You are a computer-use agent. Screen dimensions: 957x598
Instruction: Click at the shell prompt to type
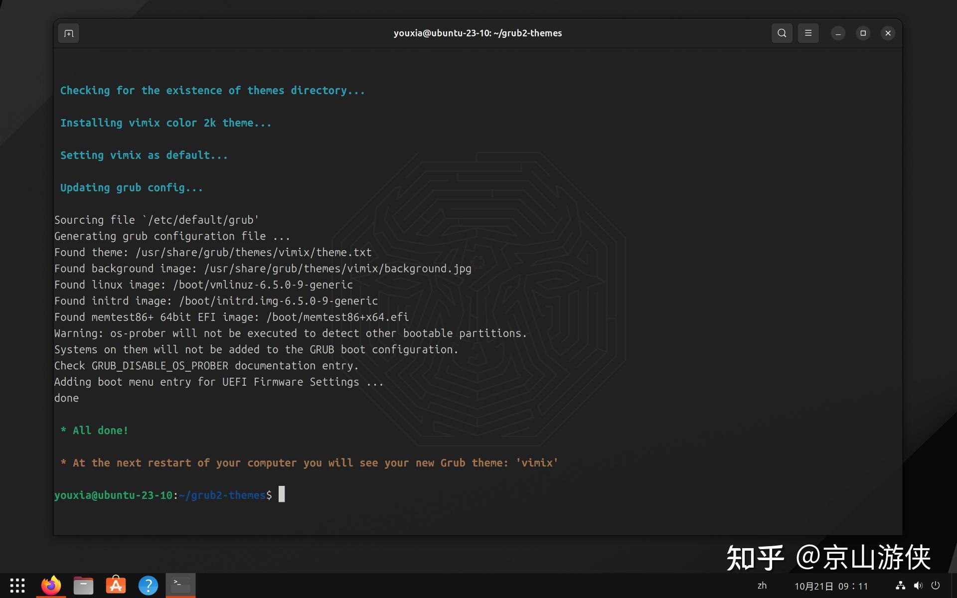tap(282, 494)
